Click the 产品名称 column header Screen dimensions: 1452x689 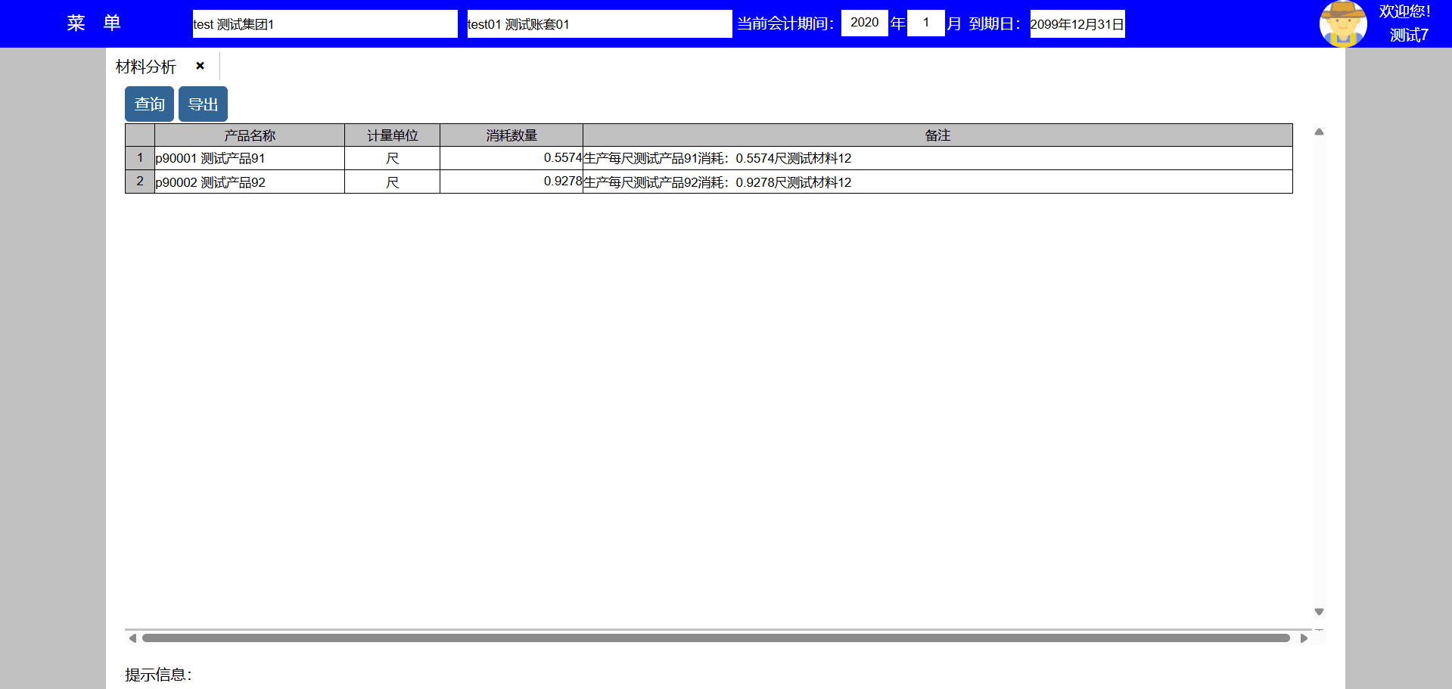click(250, 135)
